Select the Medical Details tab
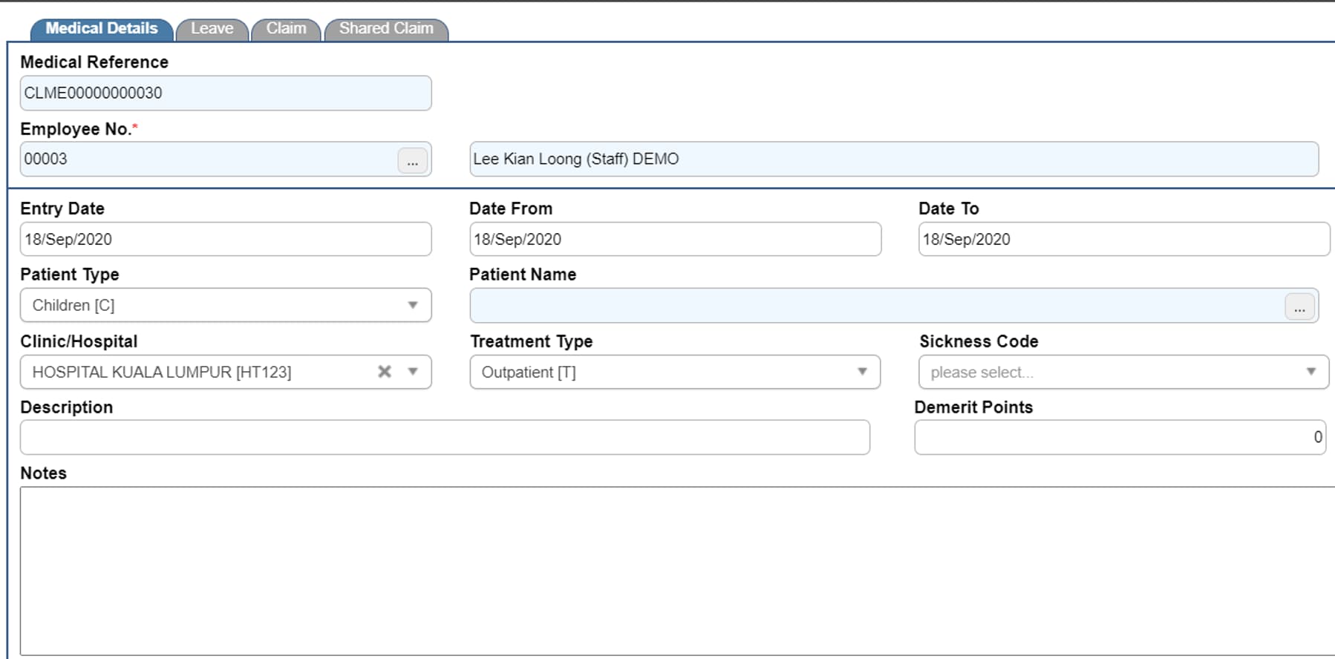The height and width of the screenshot is (659, 1335). [102, 29]
